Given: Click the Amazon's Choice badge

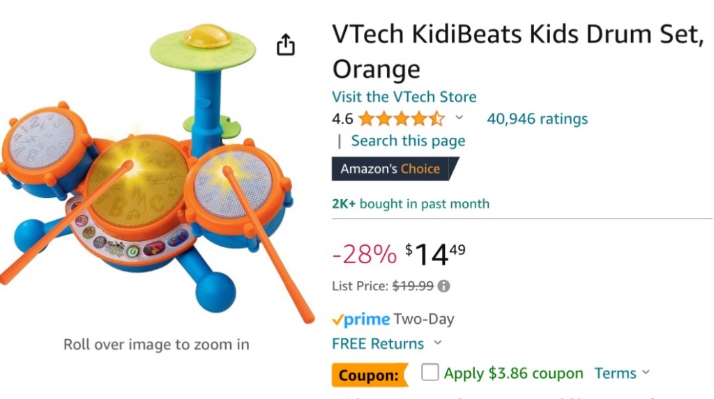Looking at the screenshot, I should [x=393, y=169].
